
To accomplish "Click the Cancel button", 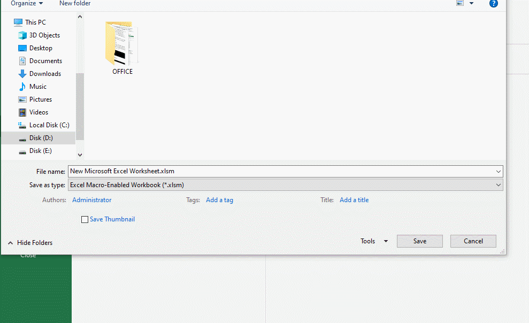I will (x=473, y=241).
